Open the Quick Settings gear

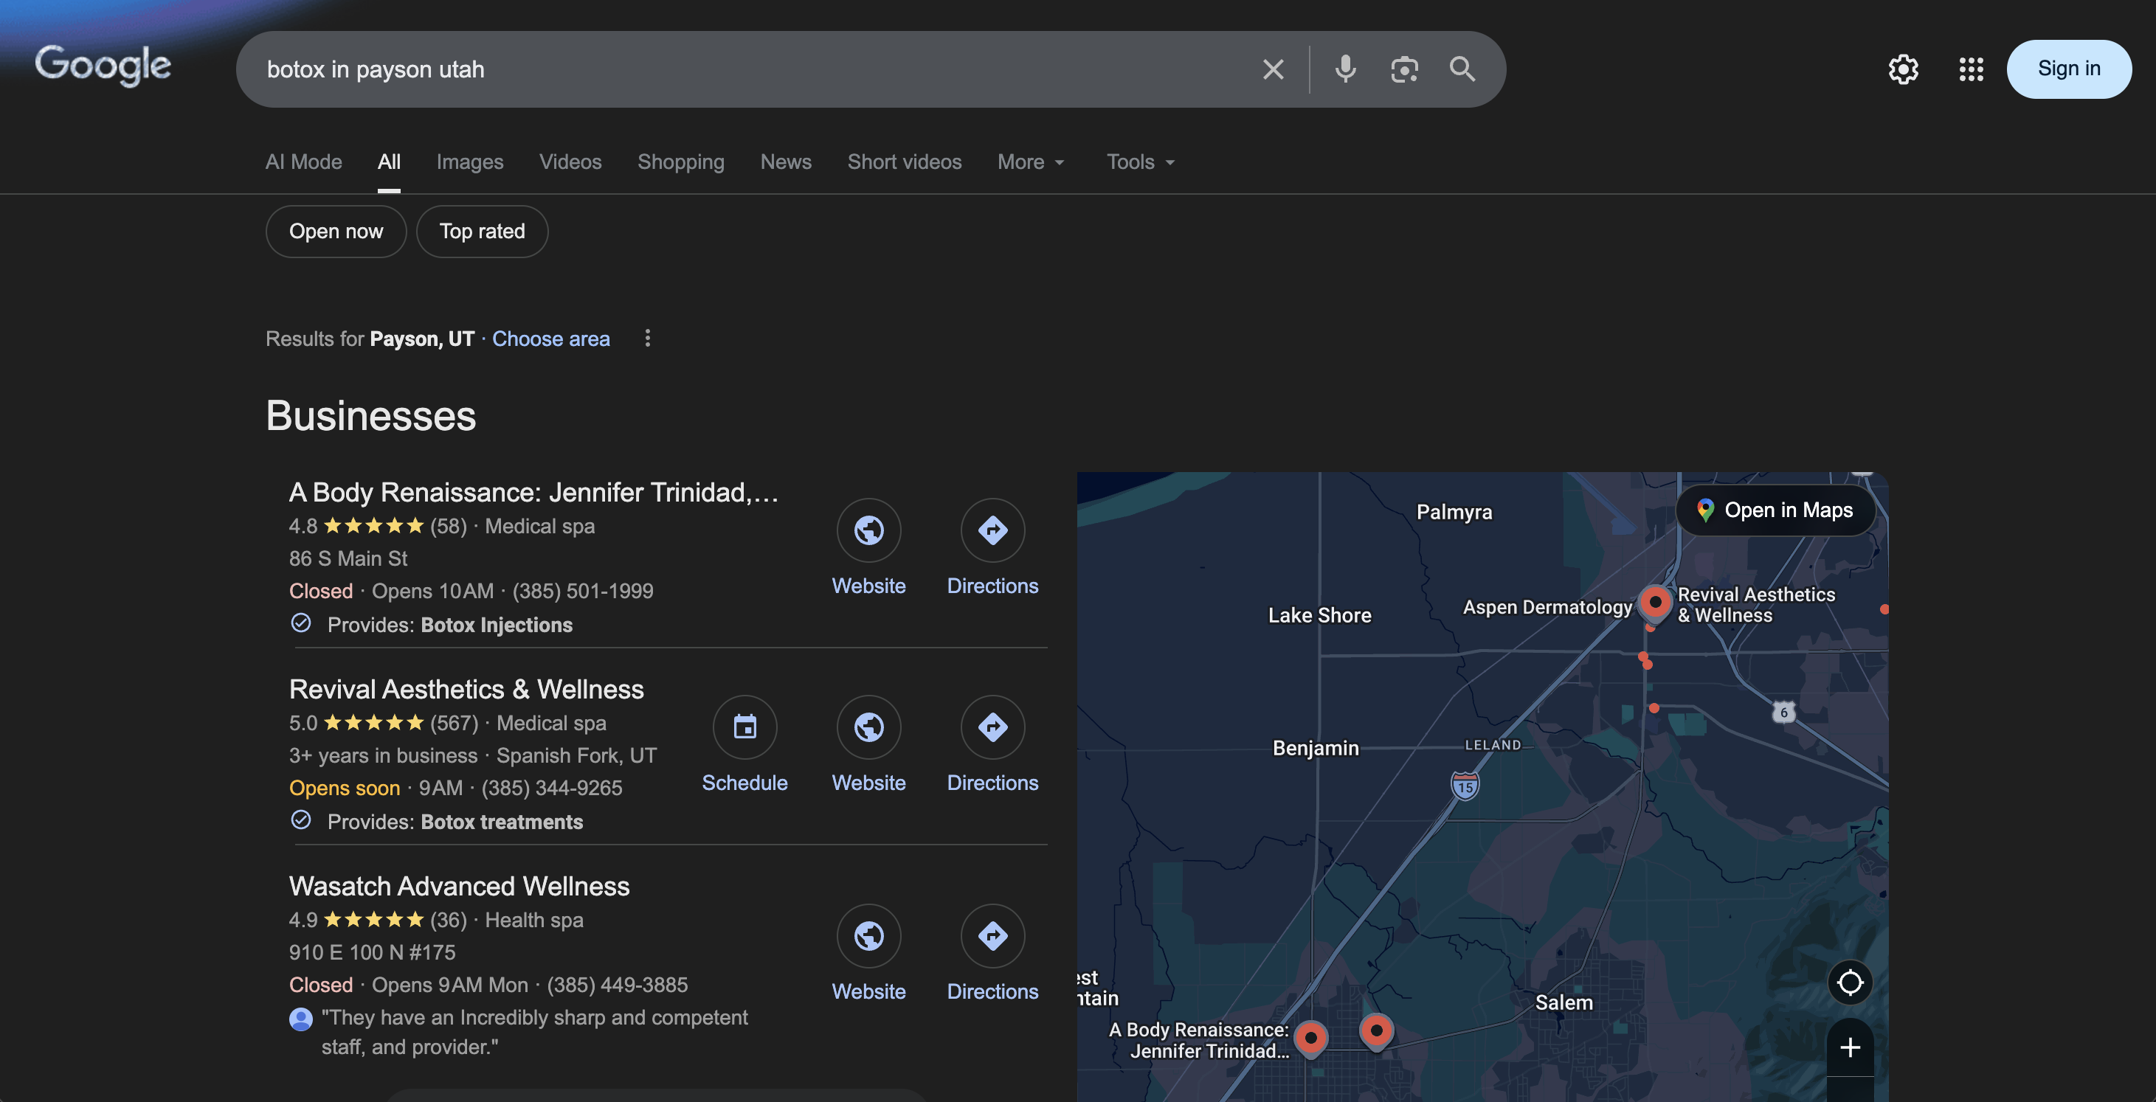click(1903, 69)
